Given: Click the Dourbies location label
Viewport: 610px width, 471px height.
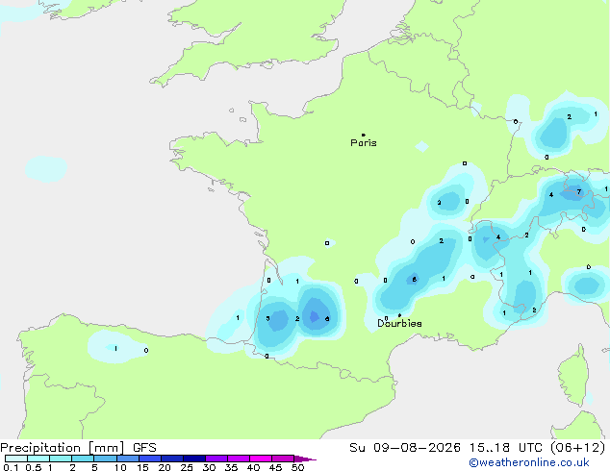Looking at the screenshot, I should coord(399,323).
